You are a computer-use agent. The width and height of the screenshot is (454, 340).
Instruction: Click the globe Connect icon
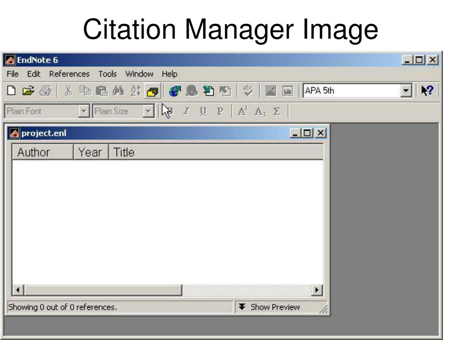175,91
